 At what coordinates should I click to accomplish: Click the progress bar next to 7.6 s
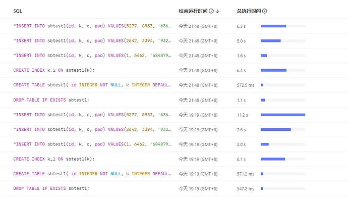tap(283, 129)
